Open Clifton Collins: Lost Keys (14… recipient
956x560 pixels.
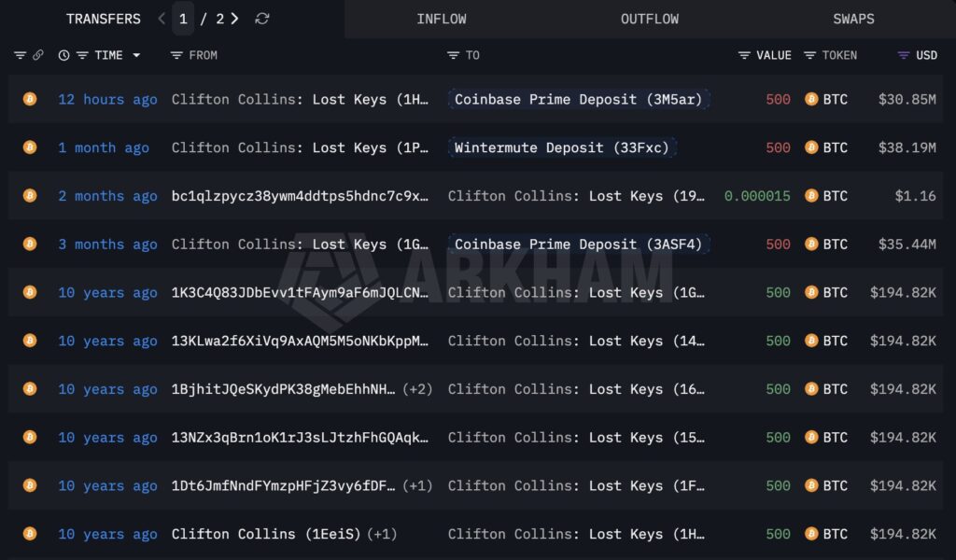(576, 341)
